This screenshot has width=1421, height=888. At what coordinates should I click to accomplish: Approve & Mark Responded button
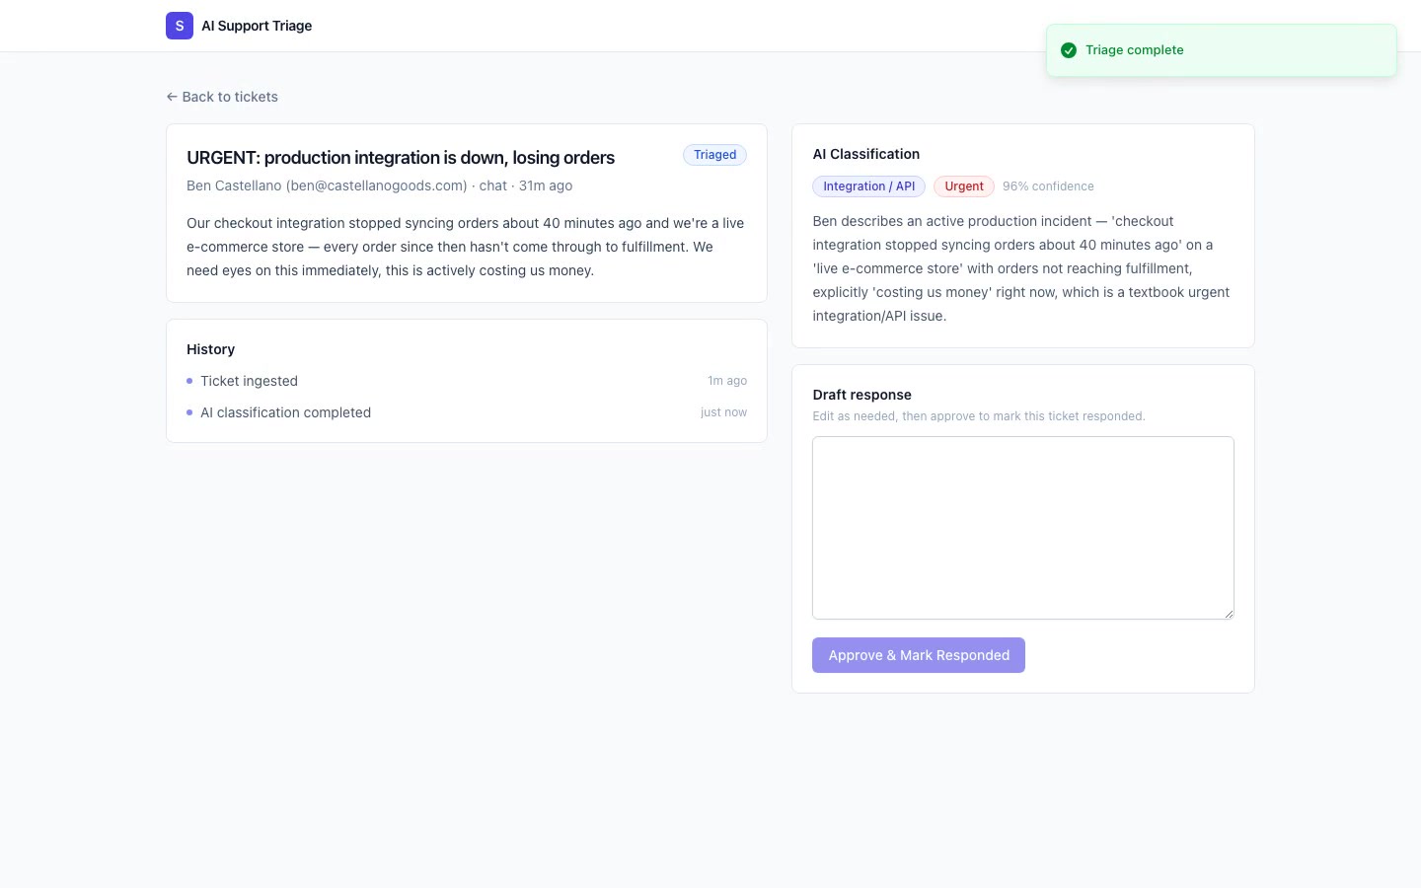[x=919, y=655]
